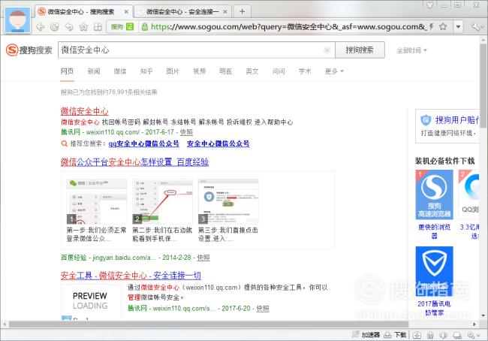Switch to the 微信安全中心 - 搜狗搜索 tab

(81, 12)
